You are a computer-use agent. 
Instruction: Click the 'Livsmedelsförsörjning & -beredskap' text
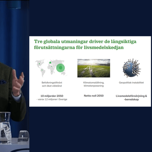pyautogui.click(x=131, y=98)
